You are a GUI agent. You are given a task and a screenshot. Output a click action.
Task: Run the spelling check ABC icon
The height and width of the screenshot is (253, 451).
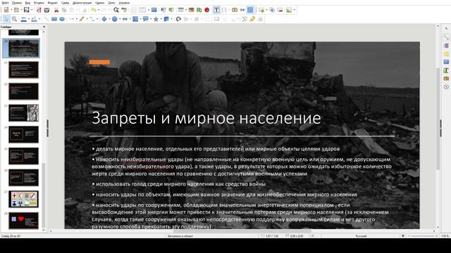pos(124,10)
